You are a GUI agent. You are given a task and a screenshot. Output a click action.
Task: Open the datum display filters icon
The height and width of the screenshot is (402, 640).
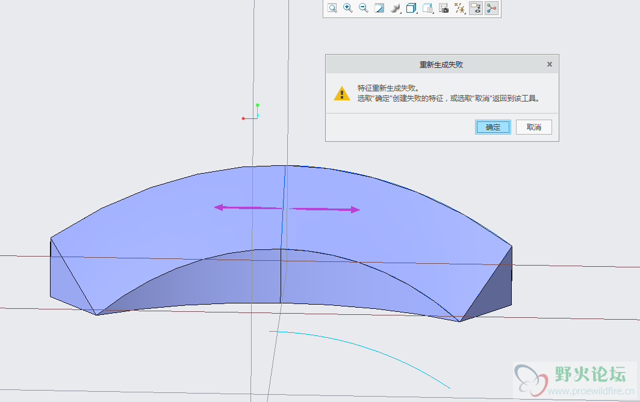[x=459, y=8]
